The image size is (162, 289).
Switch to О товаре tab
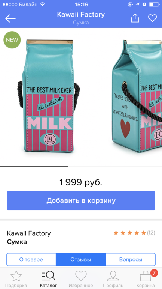(31, 259)
